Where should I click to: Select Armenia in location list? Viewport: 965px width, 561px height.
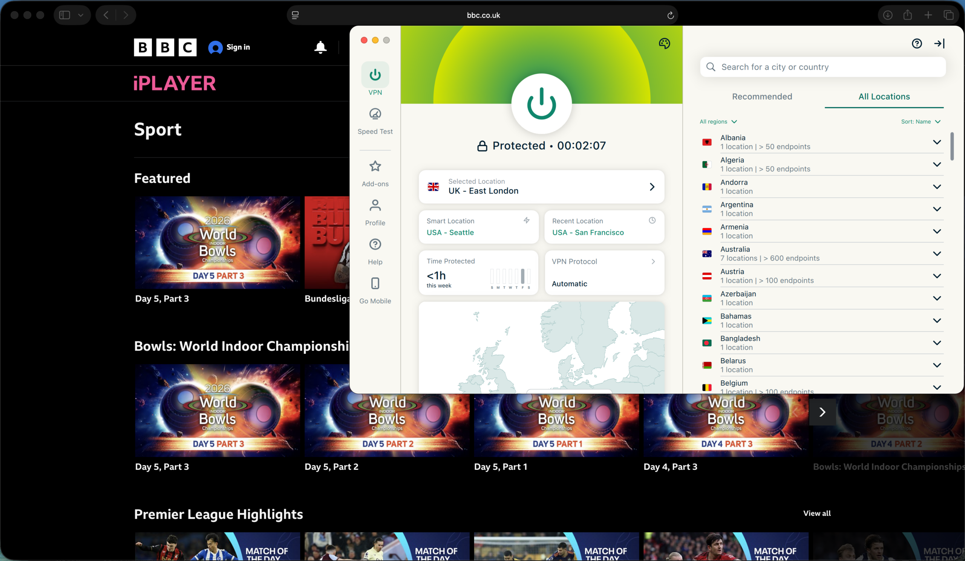(x=823, y=231)
